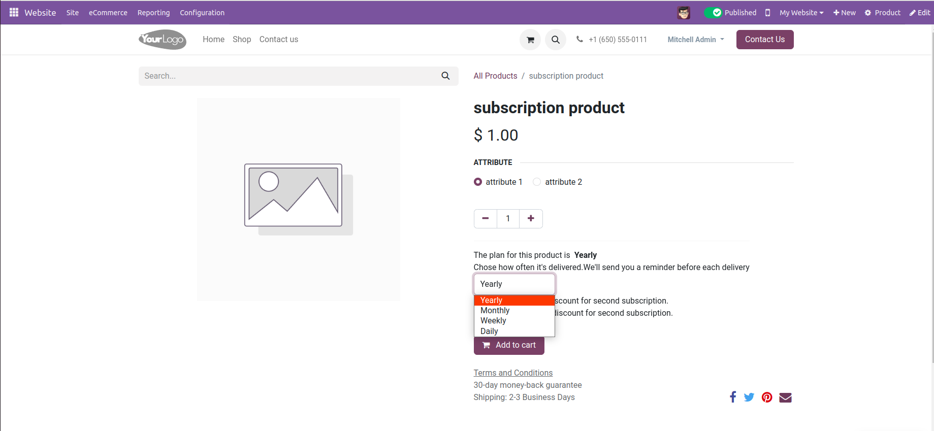934x431 pixels.
Task: Select the attribute 2 radio button
Action: point(537,182)
